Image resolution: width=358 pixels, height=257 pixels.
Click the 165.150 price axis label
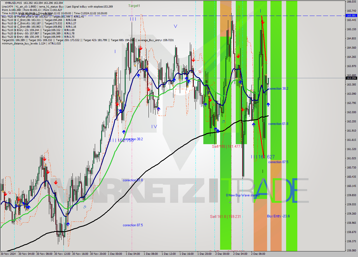tap(351, 29)
